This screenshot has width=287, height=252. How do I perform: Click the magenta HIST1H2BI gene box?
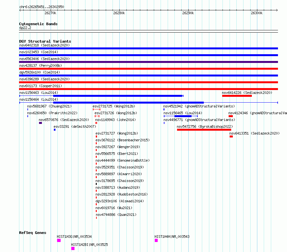[x=73, y=248]
